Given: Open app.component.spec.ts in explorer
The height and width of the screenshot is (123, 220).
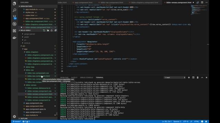Looking at the screenshot, I should click(37, 109).
